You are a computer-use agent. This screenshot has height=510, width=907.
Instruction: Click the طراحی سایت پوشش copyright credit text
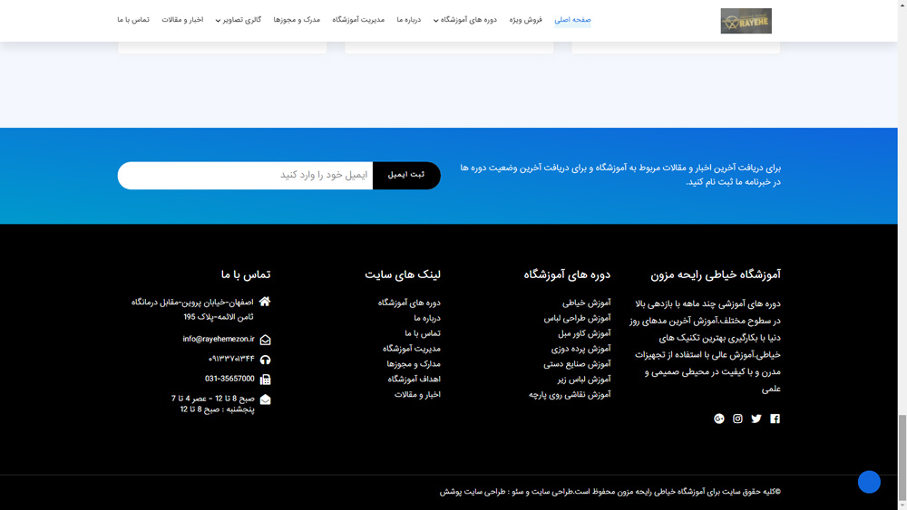[x=473, y=492]
